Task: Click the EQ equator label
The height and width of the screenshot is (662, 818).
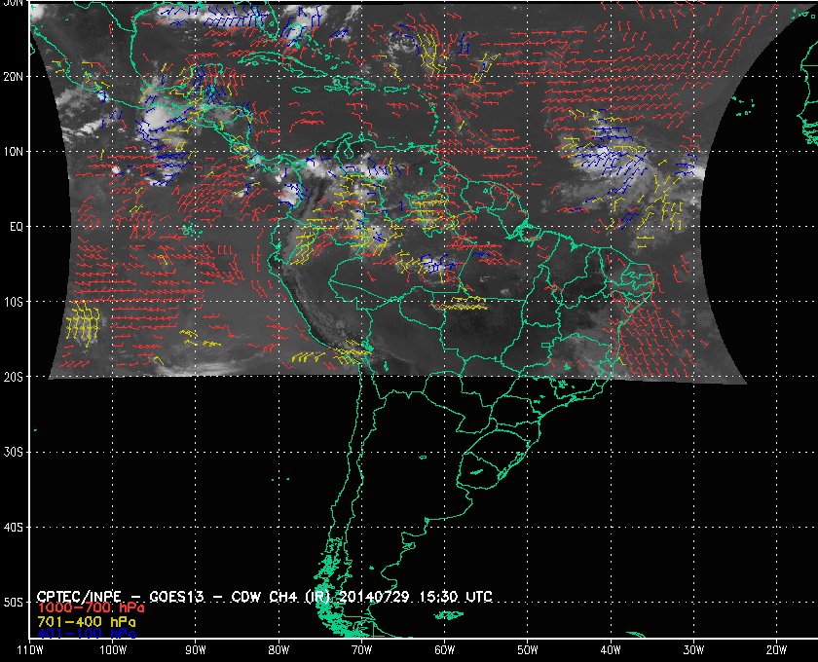Action: (x=17, y=227)
